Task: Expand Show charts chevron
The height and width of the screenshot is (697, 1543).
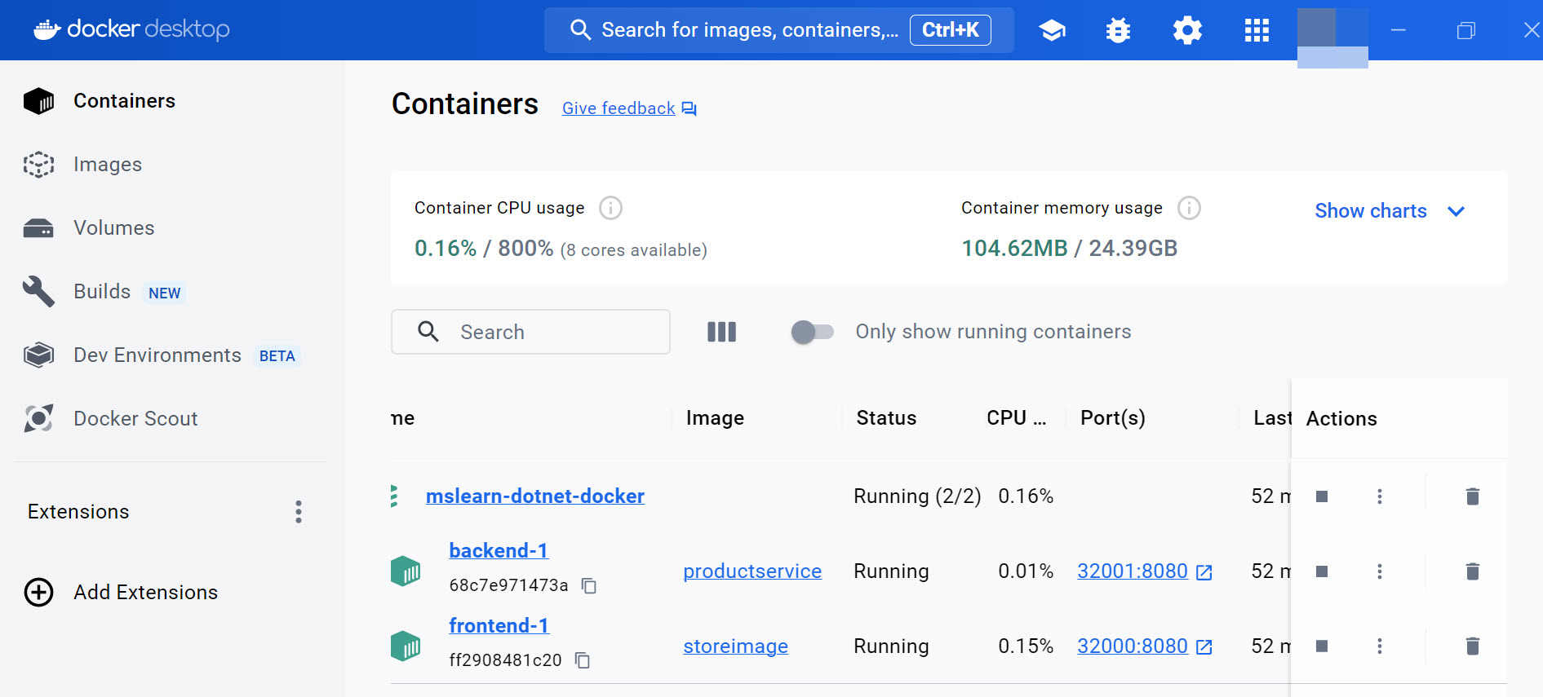Action: 1456,211
